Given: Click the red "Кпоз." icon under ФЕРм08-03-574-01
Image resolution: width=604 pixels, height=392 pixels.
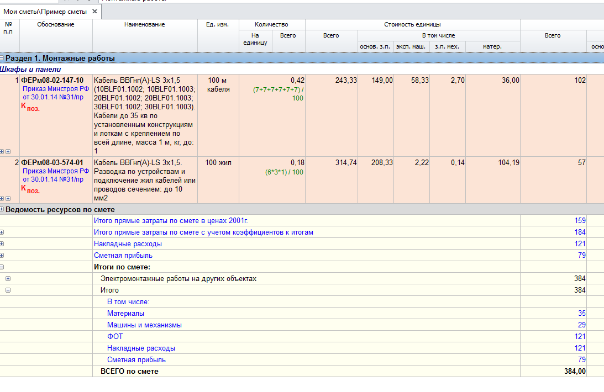Looking at the screenshot, I should click(x=30, y=189).
